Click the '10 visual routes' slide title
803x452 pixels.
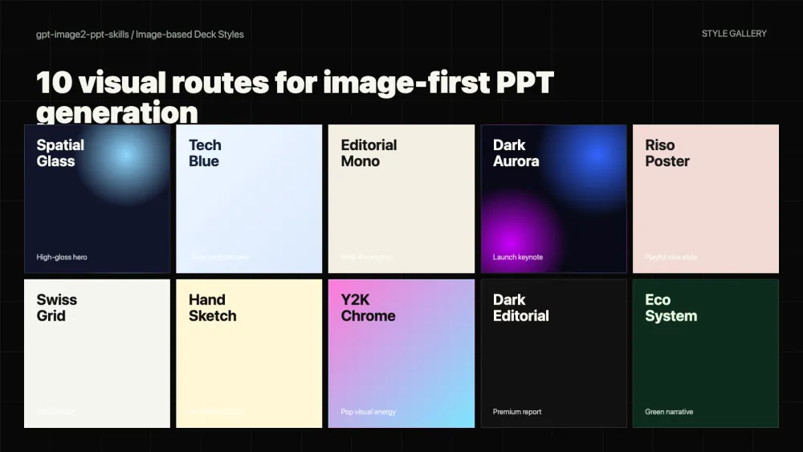(295, 97)
